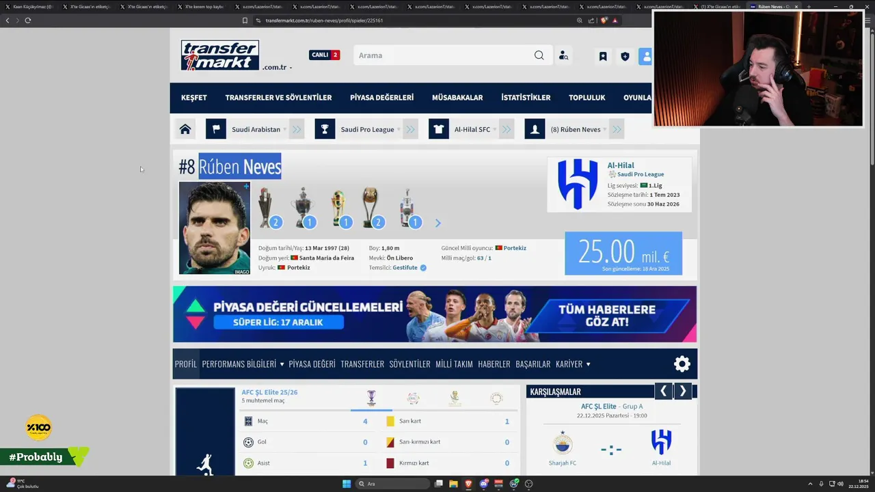Viewport: 875px width, 492px height.
Task: Open Saudi Pro League link in club box
Action: click(x=641, y=174)
